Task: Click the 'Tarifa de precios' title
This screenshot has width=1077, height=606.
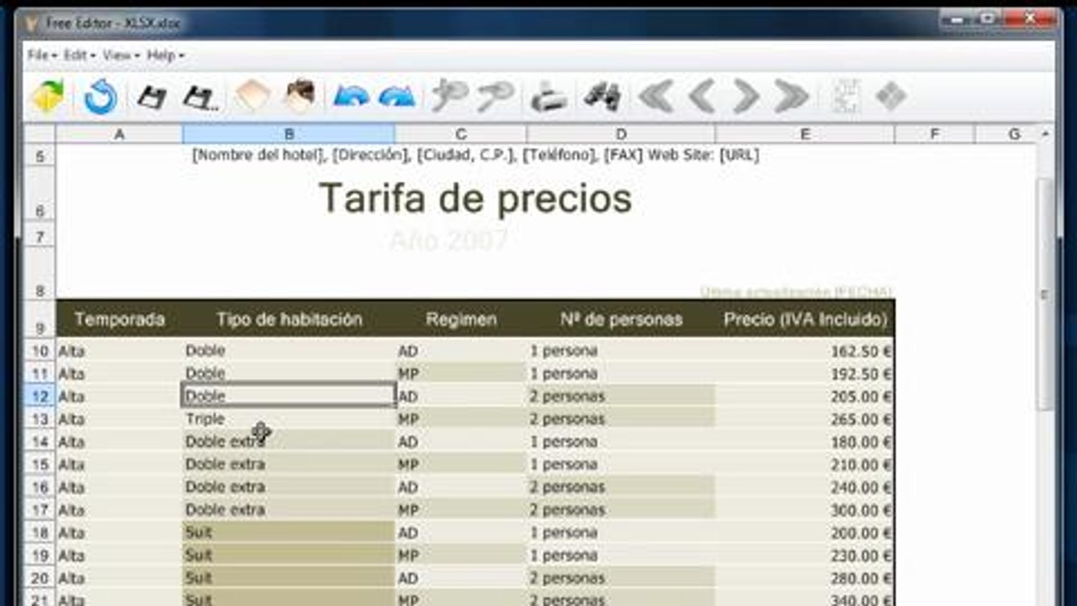Action: [475, 199]
